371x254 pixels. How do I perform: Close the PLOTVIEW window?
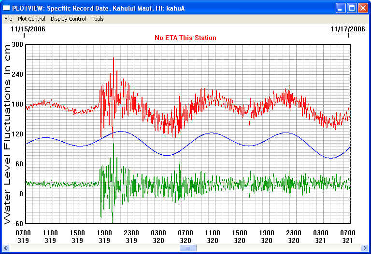coord(363,8)
